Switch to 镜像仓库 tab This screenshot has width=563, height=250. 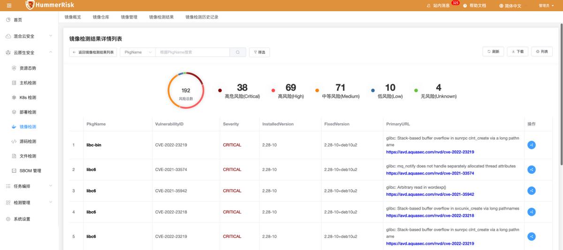tap(101, 17)
